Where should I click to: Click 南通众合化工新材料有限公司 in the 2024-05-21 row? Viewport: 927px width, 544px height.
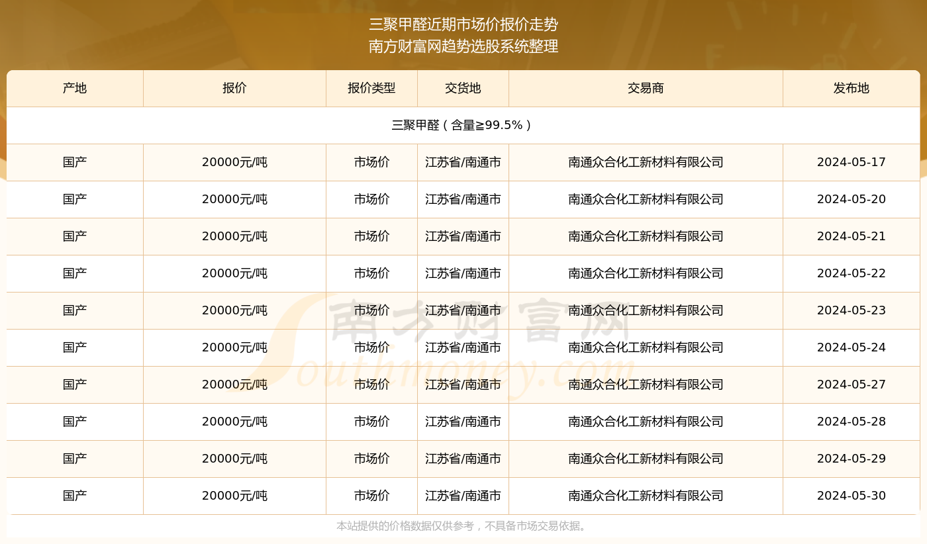tap(646, 236)
